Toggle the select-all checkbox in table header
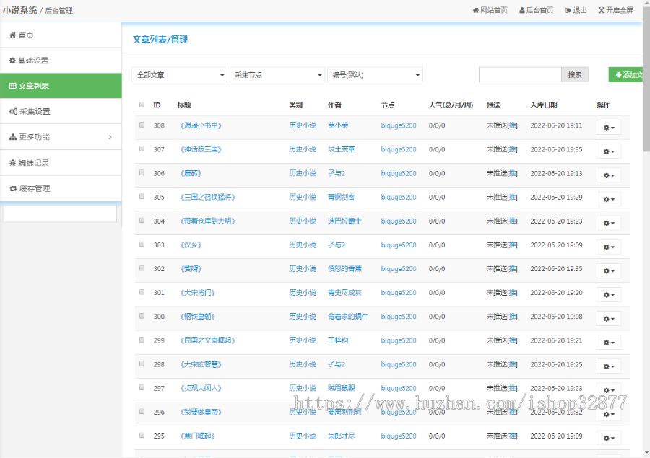The image size is (650, 458). pyautogui.click(x=142, y=105)
